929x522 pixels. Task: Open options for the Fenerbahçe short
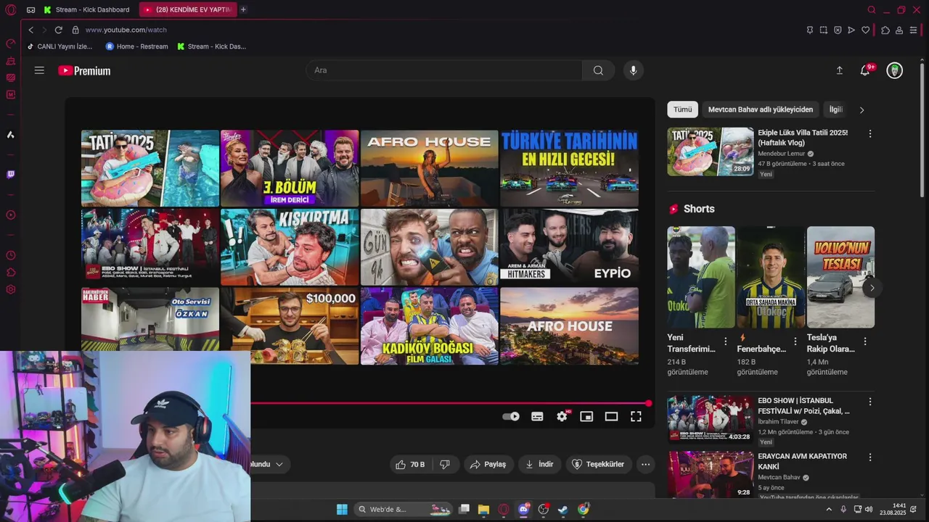795,341
